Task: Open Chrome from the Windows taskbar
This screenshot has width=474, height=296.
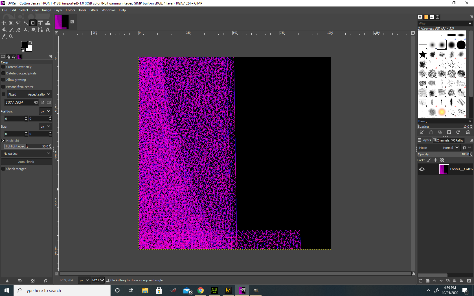Action: click(x=201, y=290)
